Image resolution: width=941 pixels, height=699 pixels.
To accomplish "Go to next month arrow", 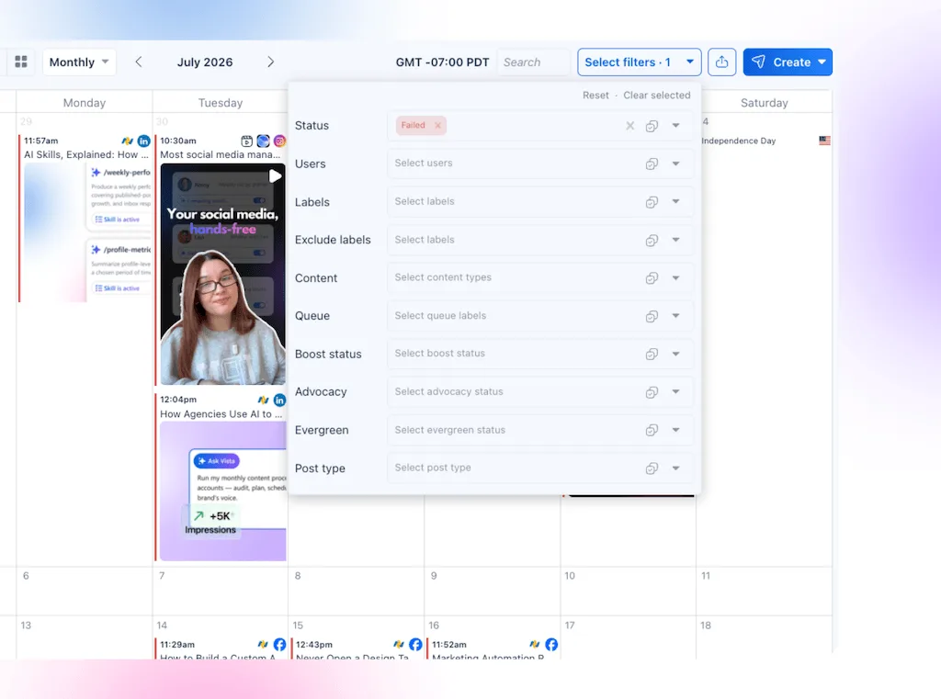I will pos(271,62).
